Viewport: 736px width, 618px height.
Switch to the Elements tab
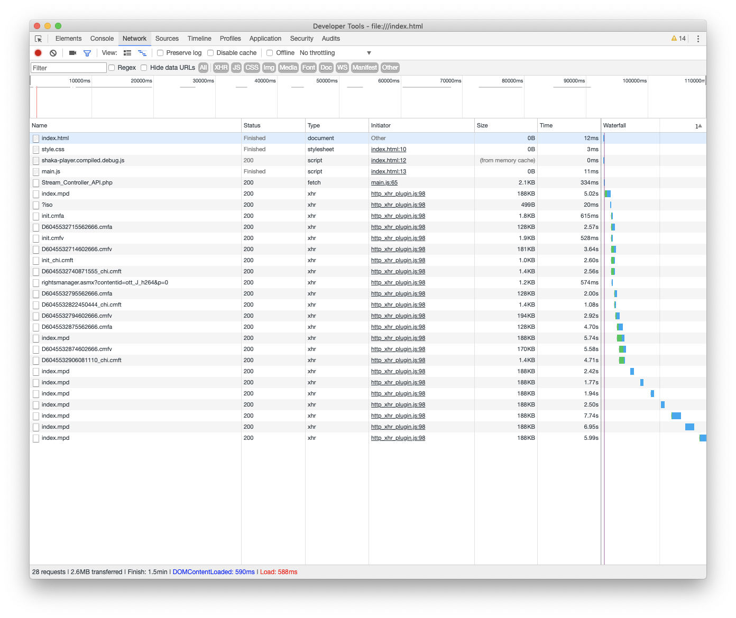click(68, 39)
